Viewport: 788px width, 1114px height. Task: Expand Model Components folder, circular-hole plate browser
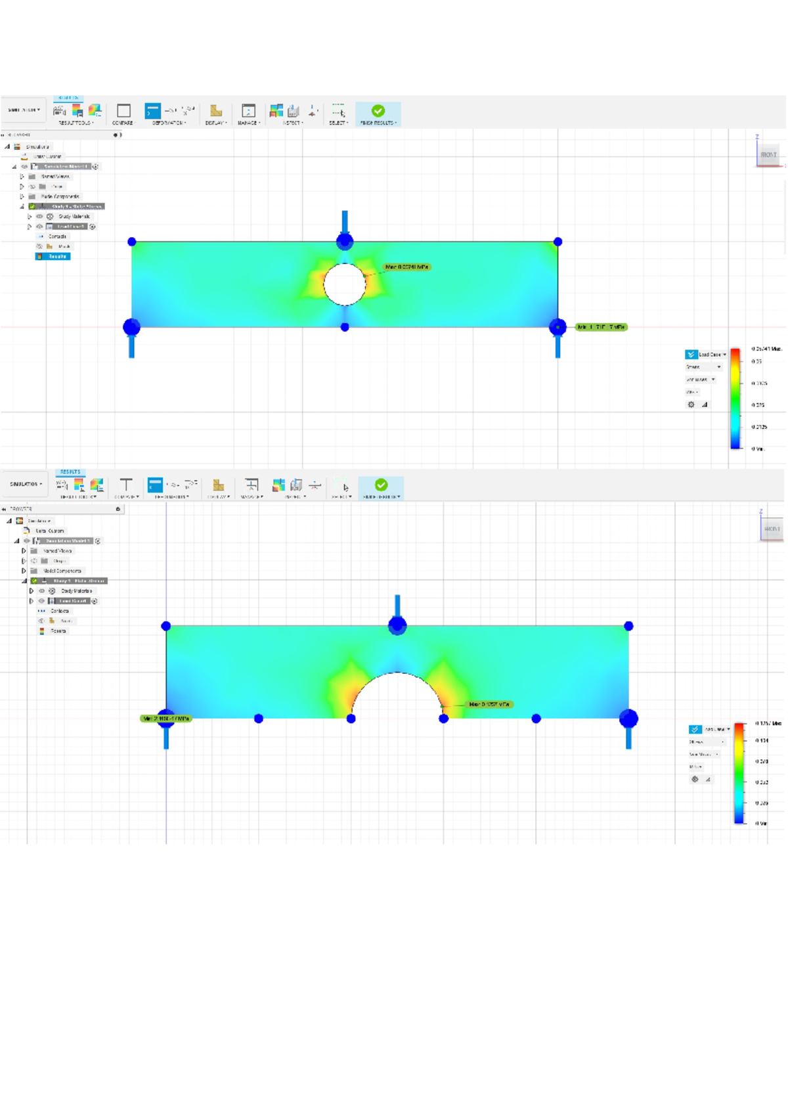tap(22, 196)
